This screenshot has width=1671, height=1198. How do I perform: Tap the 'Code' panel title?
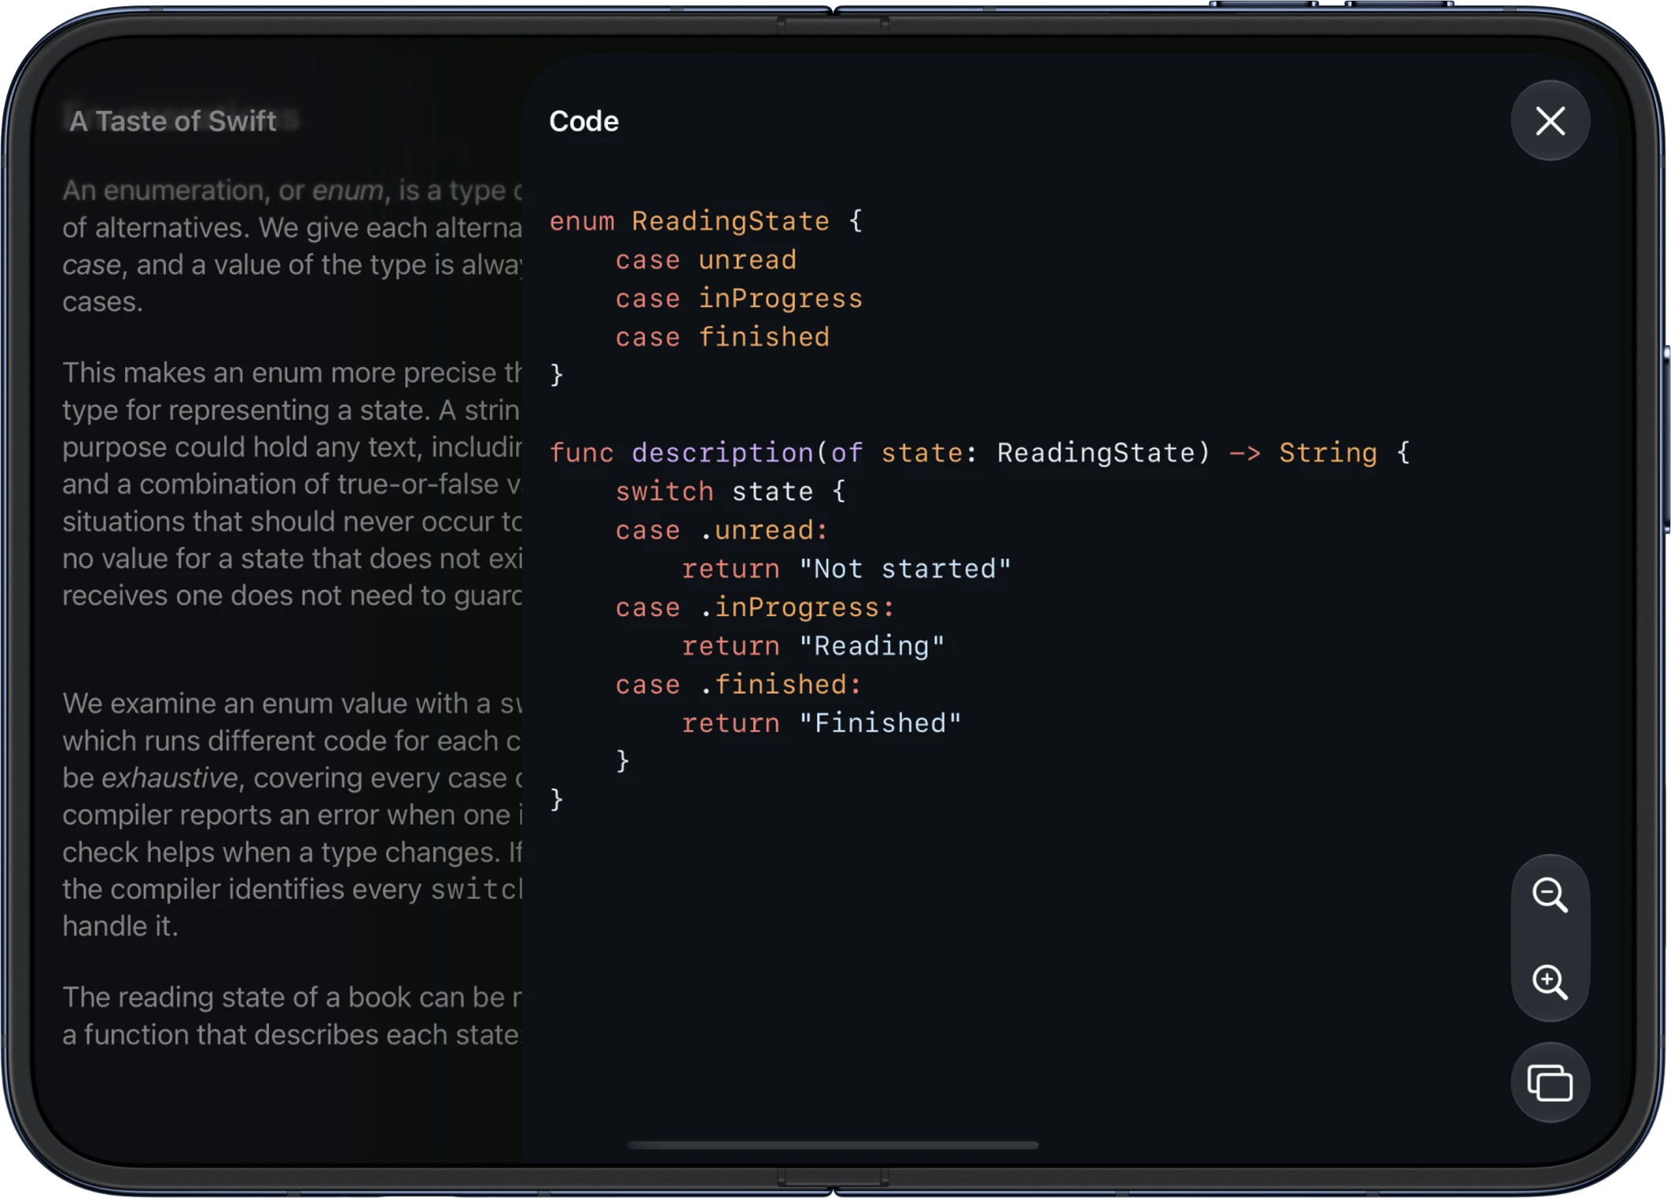[583, 121]
